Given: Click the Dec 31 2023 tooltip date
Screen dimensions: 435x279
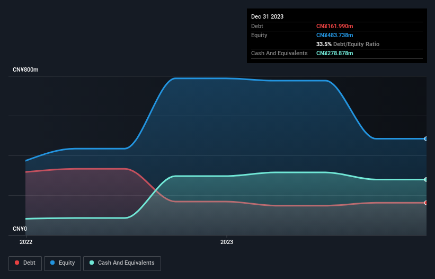Looking at the screenshot, I should tap(267, 16).
